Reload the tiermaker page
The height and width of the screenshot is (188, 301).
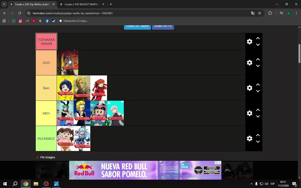(20, 13)
